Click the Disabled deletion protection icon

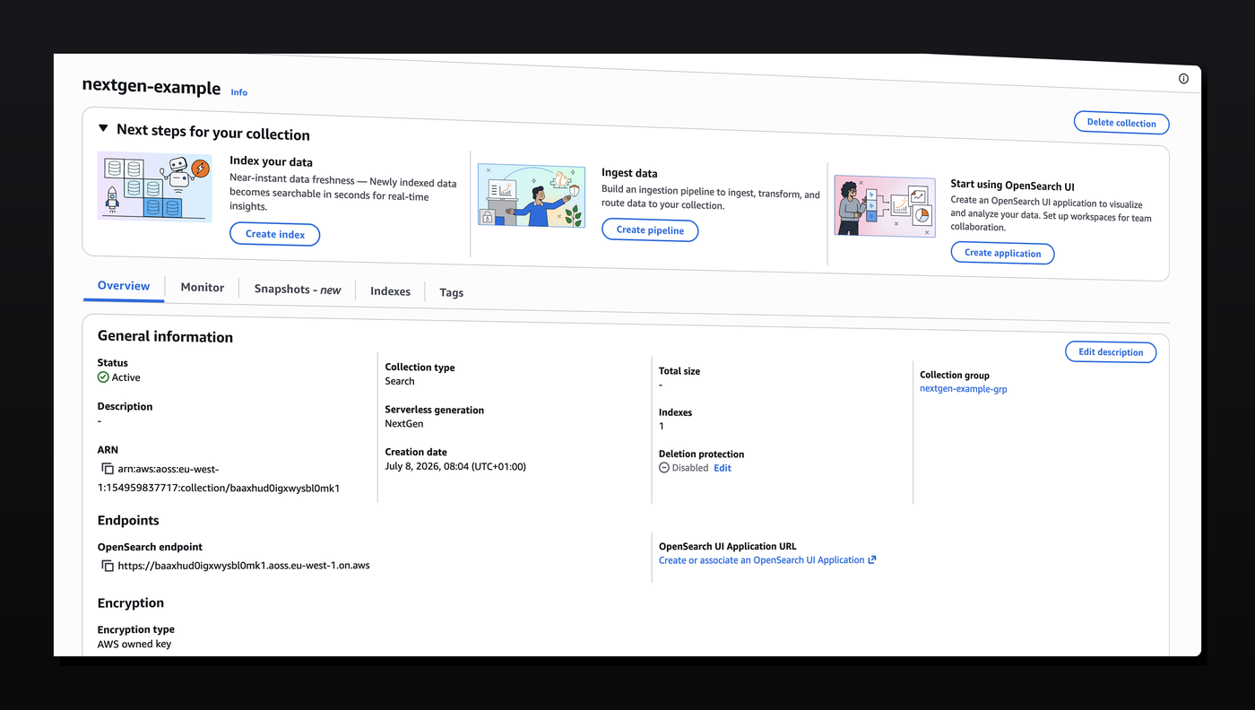664,468
